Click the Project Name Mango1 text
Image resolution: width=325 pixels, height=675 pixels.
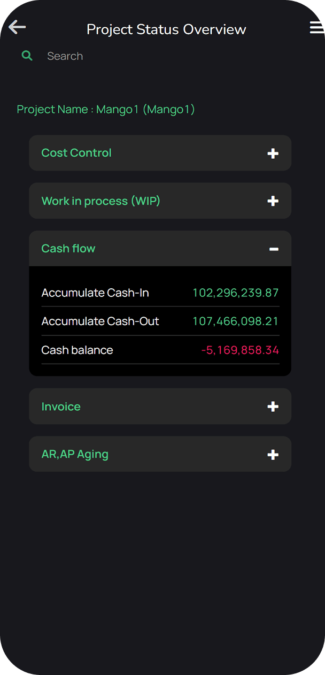(106, 110)
